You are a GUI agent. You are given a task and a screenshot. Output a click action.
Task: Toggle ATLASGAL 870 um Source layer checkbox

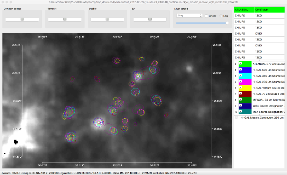coord(241,63)
